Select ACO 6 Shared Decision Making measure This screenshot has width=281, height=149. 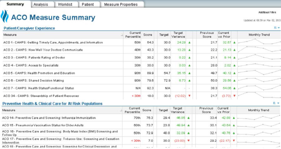tap(33, 80)
